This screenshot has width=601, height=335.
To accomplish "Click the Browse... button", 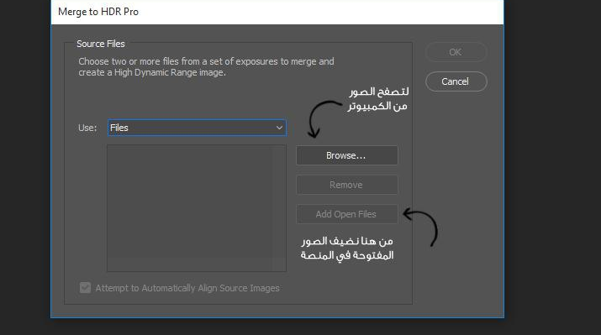I will [347, 155].
